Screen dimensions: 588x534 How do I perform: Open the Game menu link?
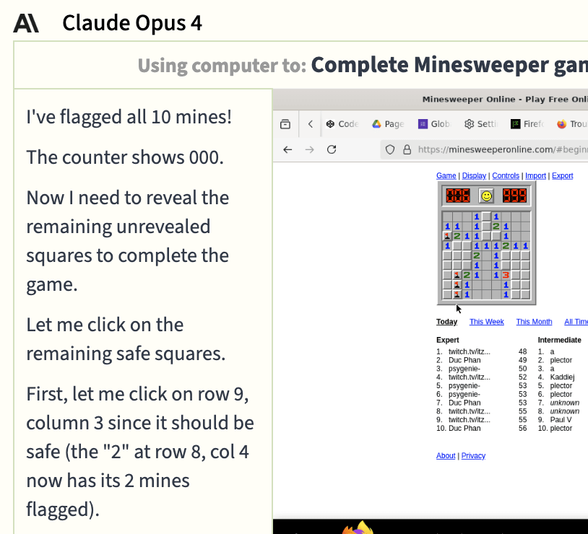click(446, 176)
